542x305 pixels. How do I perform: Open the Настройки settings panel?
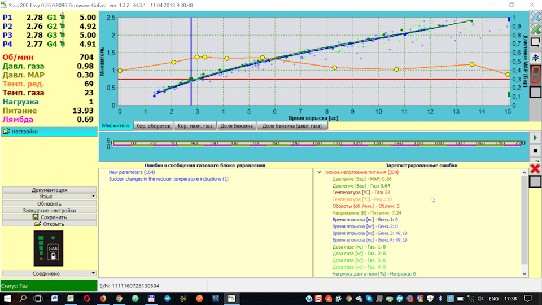pyautogui.click(x=49, y=132)
